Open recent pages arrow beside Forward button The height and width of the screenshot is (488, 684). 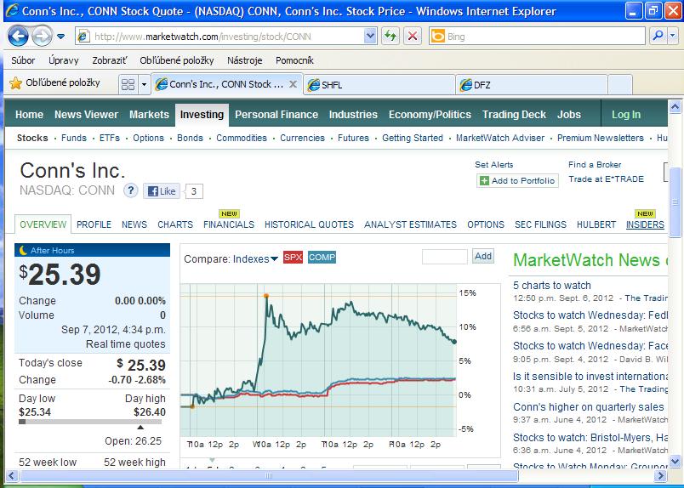61,37
